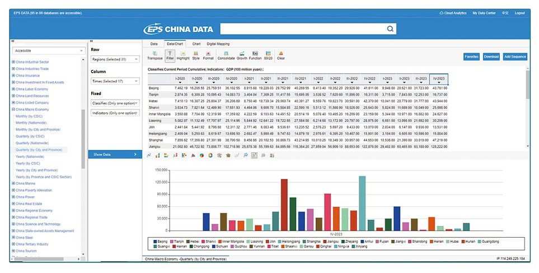Switch to the Chart tab
The width and height of the screenshot is (539, 273).
coord(196,44)
